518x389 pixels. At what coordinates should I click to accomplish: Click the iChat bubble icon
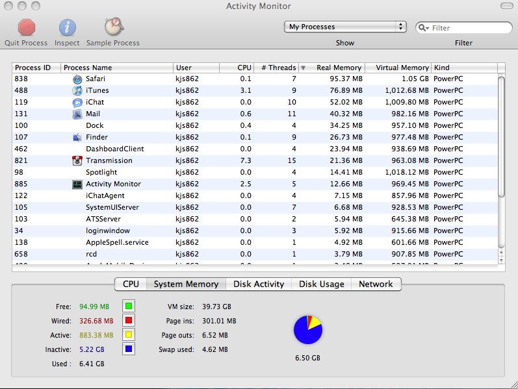pyautogui.click(x=77, y=103)
